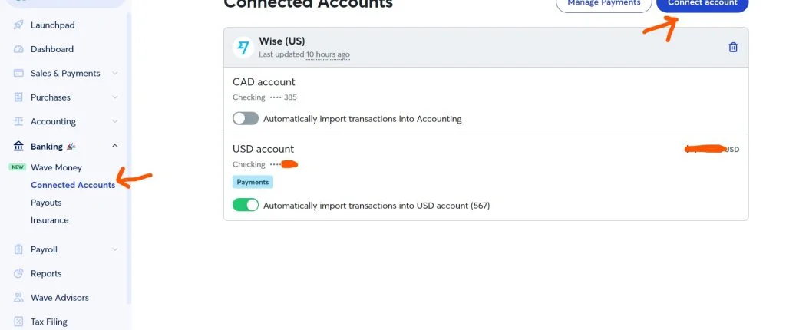This screenshot has height=330, width=786.
Task: Collapse the Banking section chevron
Action: point(115,146)
